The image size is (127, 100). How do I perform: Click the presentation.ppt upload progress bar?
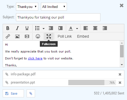tap(92, 82)
